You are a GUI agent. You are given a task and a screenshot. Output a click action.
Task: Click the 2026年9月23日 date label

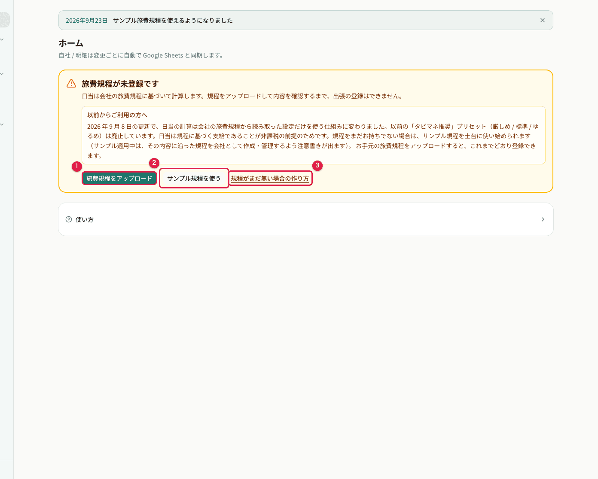point(87,20)
